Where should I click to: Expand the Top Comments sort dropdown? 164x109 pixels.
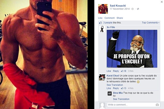pos(151,23)
